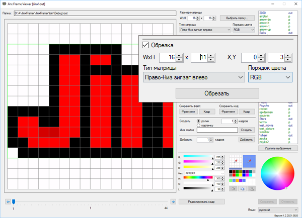The height and width of the screenshot is (218, 302).
Task: Click the frame slider thumb on timeline
Action: click(x=14, y=201)
